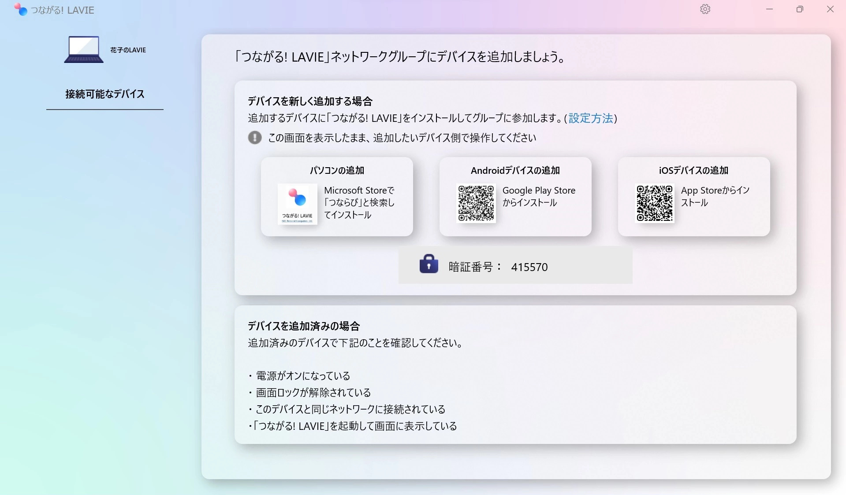Screen dimensions: 846x495
Task: Click the 暗証番号： label
Action: [475, 267]
